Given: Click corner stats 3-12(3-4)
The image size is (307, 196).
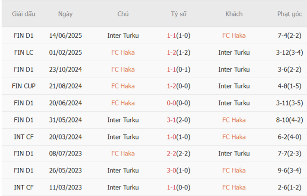Looking at the screenshot, I should tap(290, 52).
